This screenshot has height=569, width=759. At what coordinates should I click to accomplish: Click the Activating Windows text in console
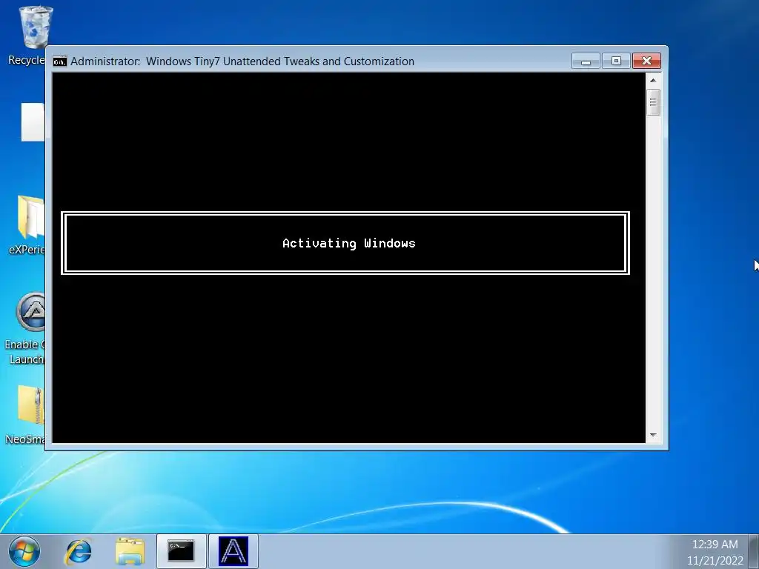coord(349,243)
